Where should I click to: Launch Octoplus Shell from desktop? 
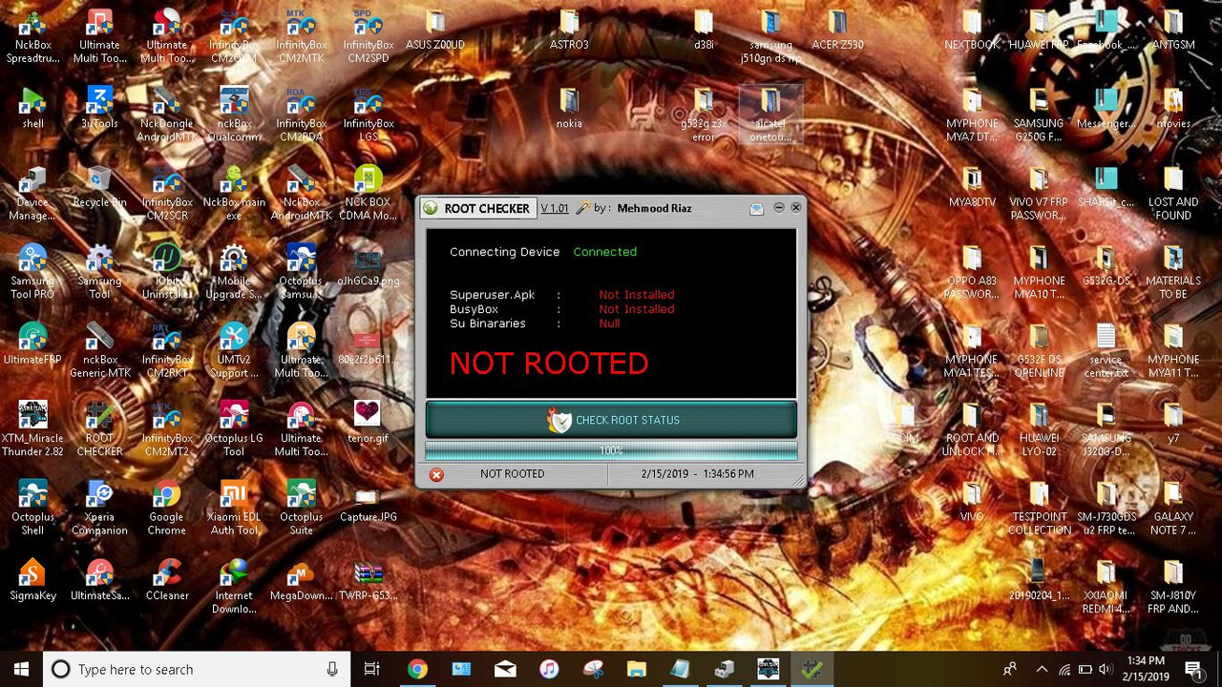pyautogui.click(x=33, y=509)
